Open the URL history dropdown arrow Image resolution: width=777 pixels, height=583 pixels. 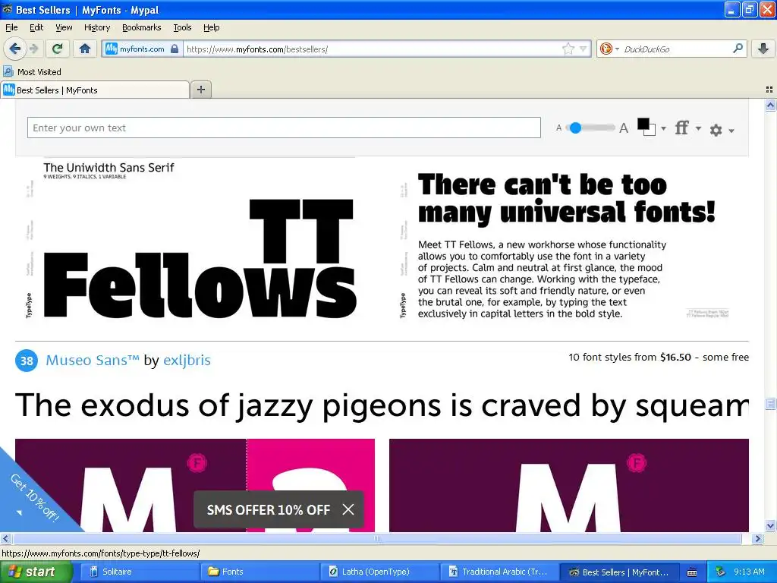click(584, 49)
